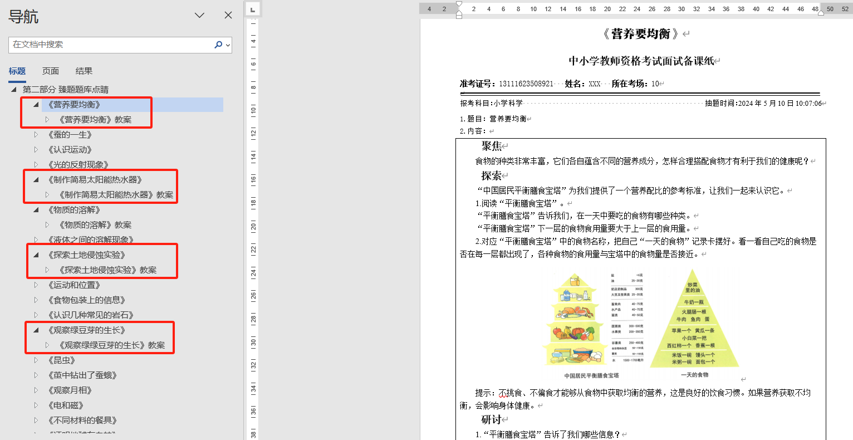Open the navigation pane task options chevron
This screenshot has width=853, height=440.
coord(199,16)
